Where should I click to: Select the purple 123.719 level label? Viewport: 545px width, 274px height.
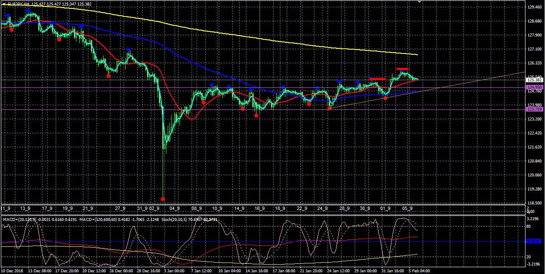(x=535, y=109)
